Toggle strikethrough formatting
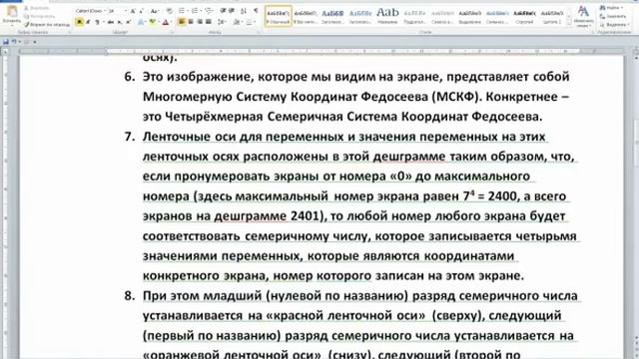This screenshot has width=639, height=359. pyautogui.click(x=111, y=22)
